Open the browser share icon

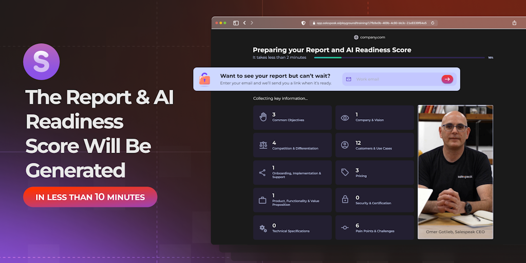click(x=514, y=23)
